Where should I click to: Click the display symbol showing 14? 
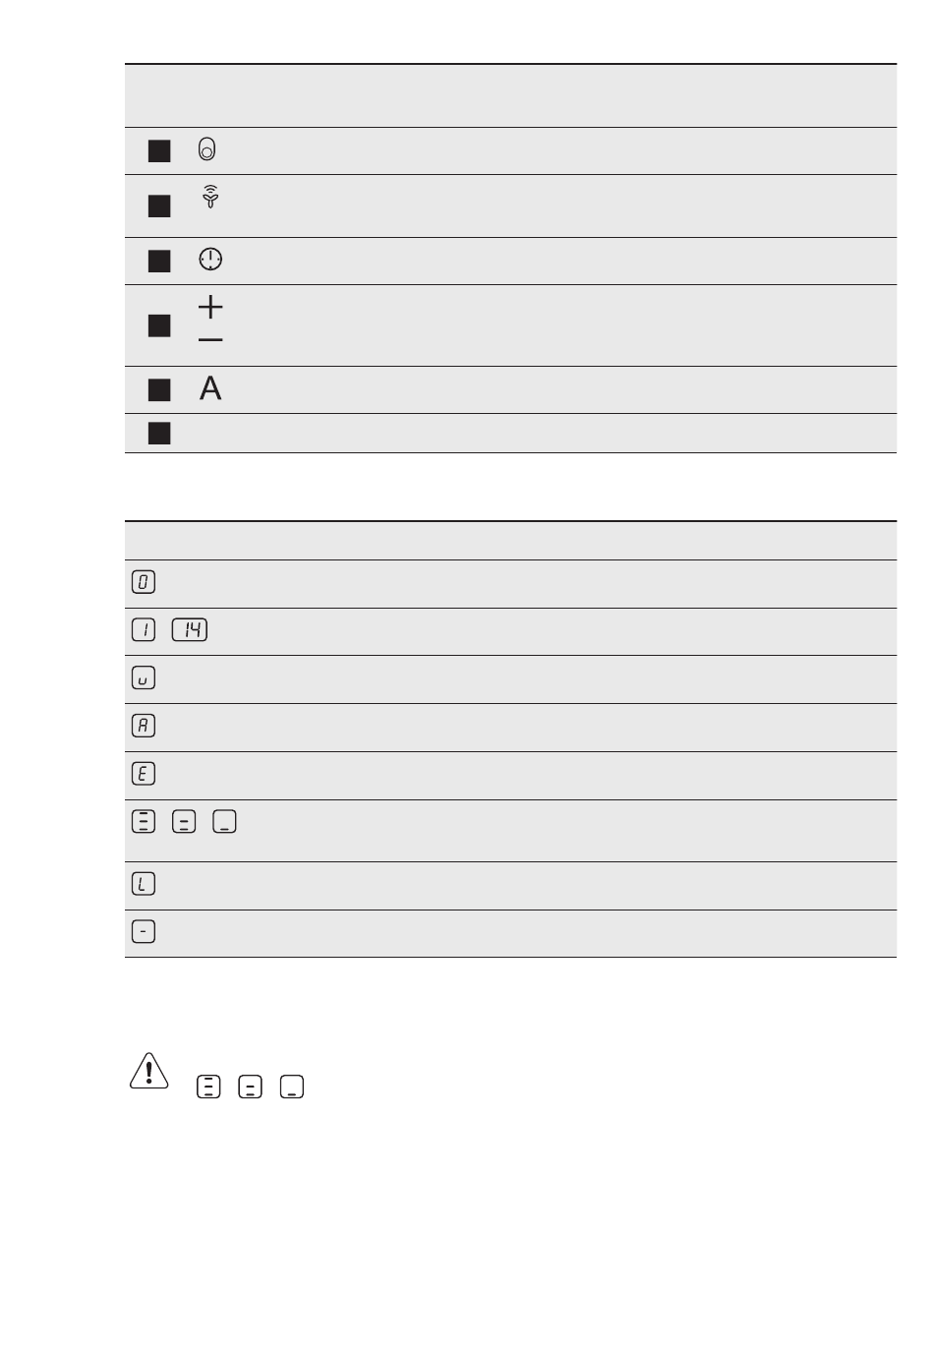point(190,630)
